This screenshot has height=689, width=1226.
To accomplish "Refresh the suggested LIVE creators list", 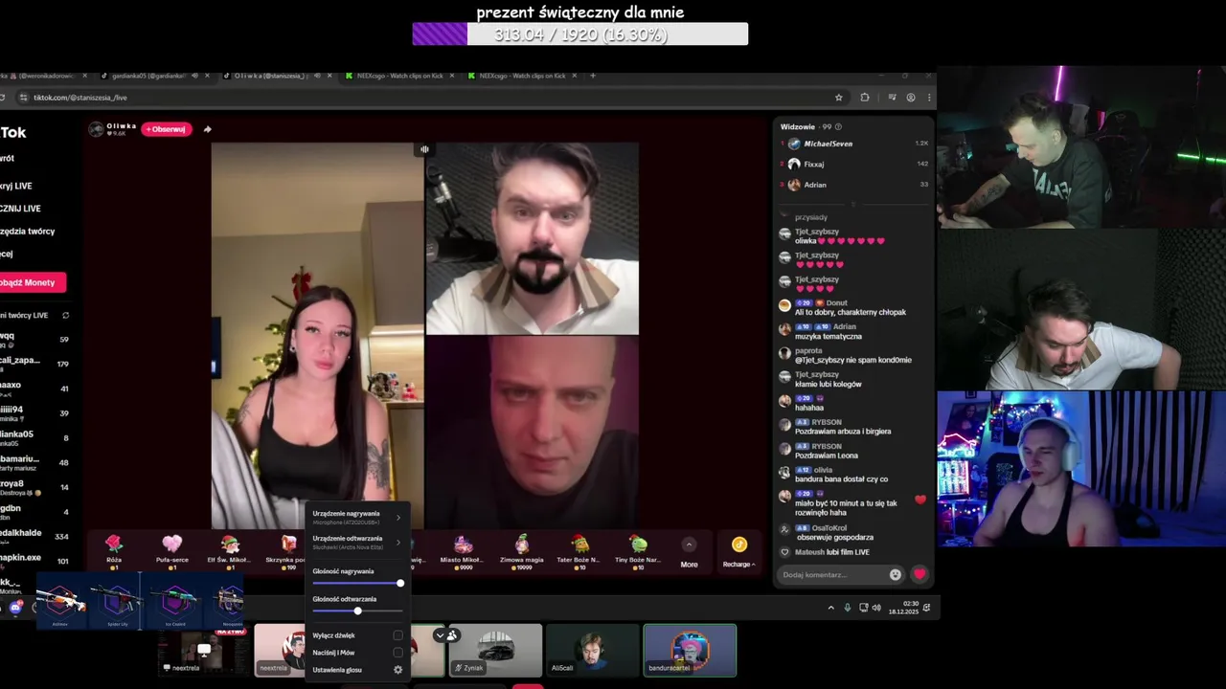I will click(65, 315).
